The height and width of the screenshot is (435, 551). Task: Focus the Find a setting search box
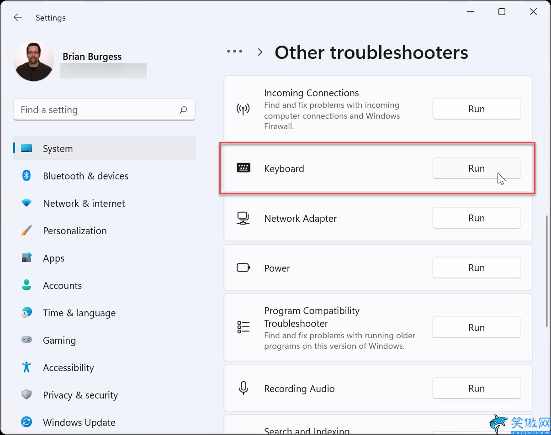pyautogui.click(x=104, y=110)
